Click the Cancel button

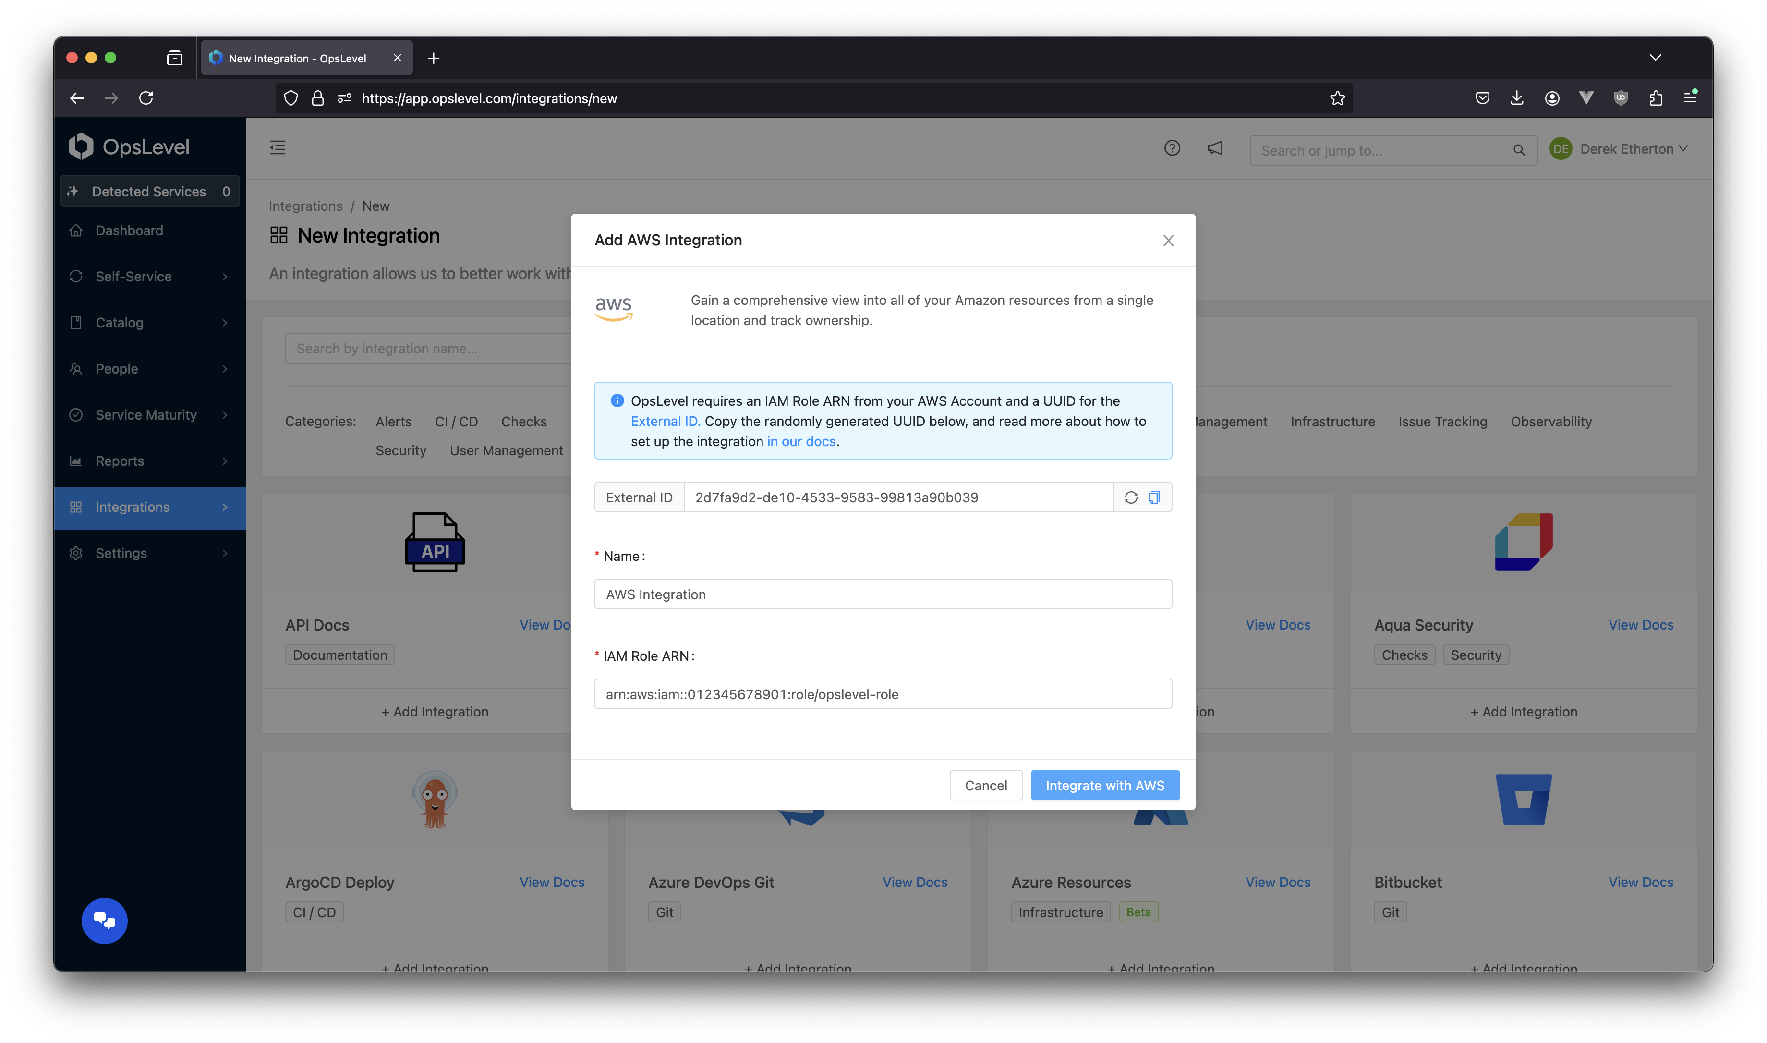pyautogui.click(x=985, y=785)
